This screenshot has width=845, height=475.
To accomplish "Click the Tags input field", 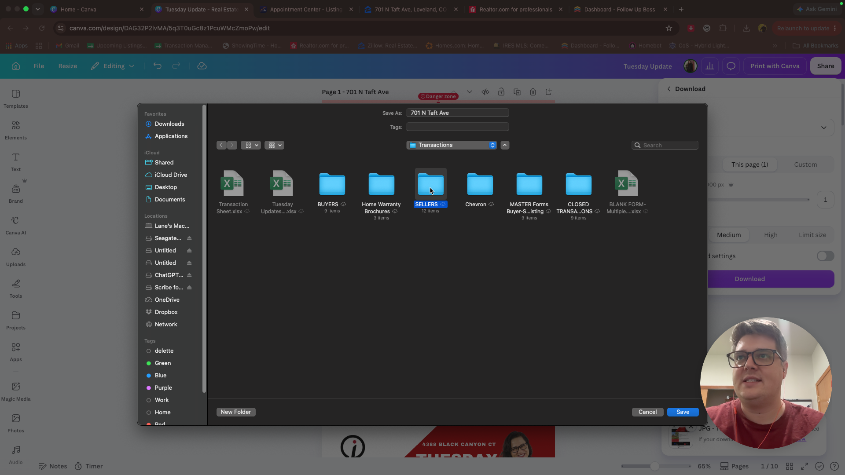I will [x=458, y=127].
